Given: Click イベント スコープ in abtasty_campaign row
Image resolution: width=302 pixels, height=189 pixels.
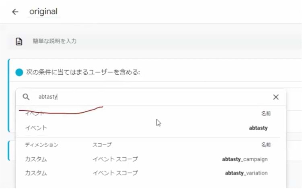Looking at the screenshot, I should (x=115, y=159).
